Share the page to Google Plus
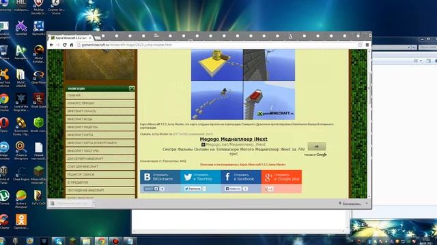 point(281,177)
